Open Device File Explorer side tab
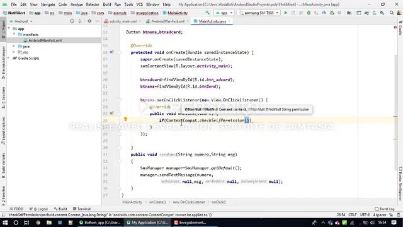Screen dimensions: 403x227 tap(400, 183)
